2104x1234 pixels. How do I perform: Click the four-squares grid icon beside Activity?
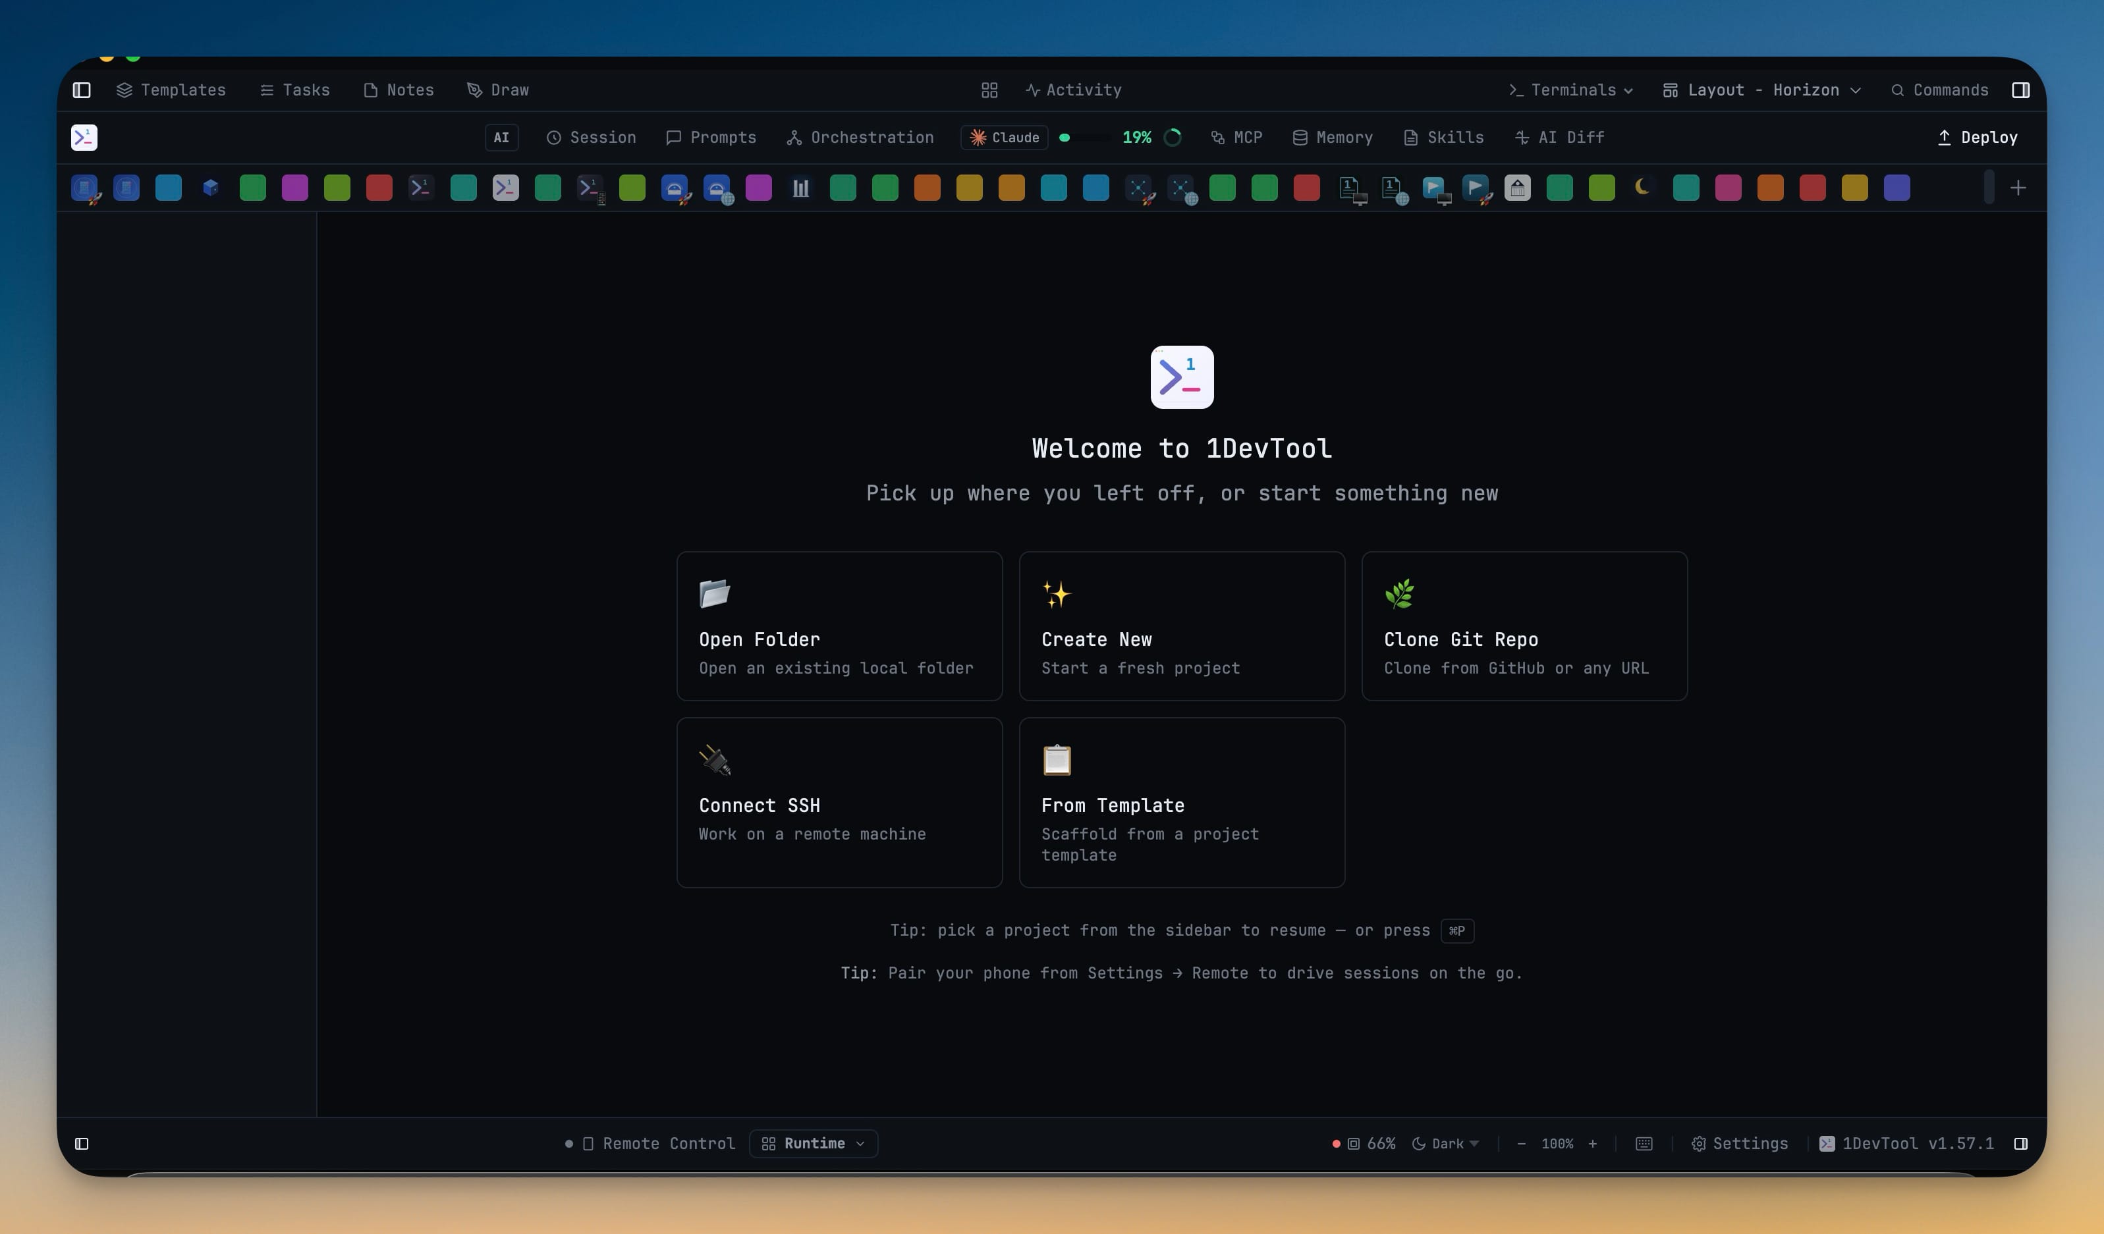(x=989, y=90)
